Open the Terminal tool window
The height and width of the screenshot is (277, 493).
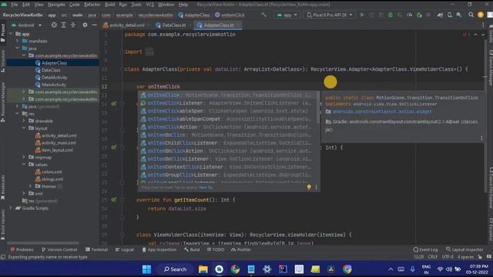click(x=96, y=249)
